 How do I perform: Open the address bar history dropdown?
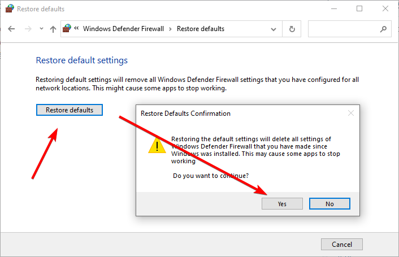click(x=274, y=29)
